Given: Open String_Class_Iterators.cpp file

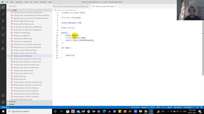Looking at the screenshot, I should pyautogui.click(x=23, y=70).
